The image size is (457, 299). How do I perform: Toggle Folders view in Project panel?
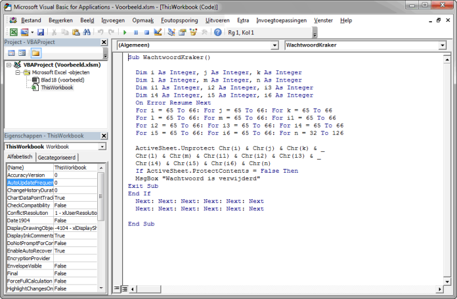[35, 53]
